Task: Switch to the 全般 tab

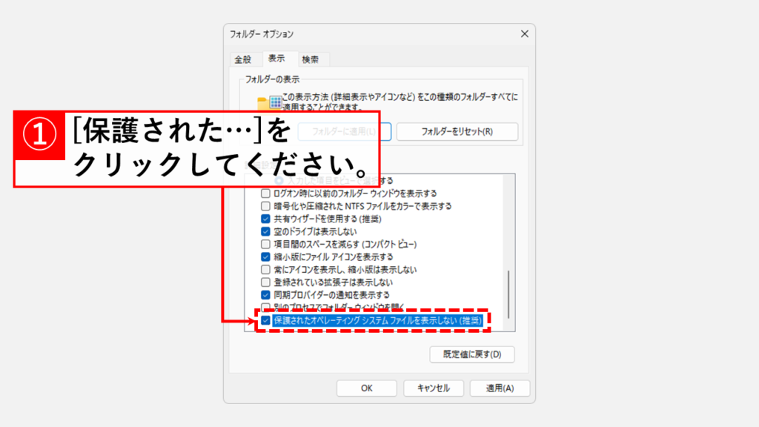Action: 242,59
